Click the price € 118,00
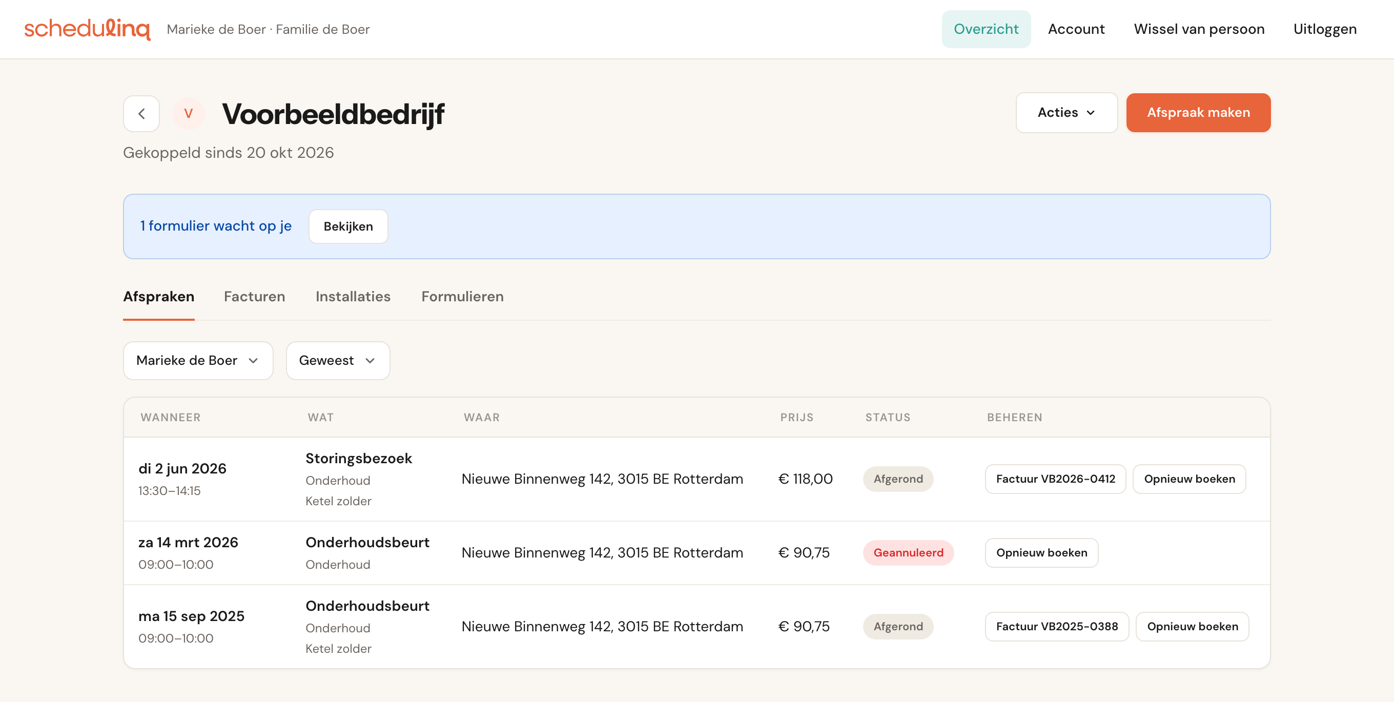This screenshot has width=1394, height=702. click(805, 479)
